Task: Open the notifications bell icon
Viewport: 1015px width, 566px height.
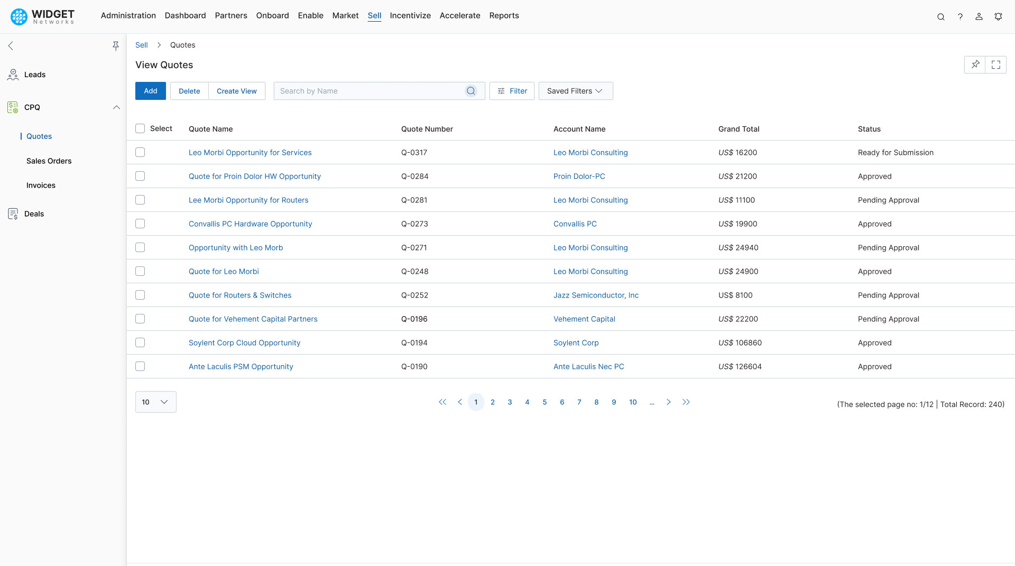Action: [x=998, y=17]
